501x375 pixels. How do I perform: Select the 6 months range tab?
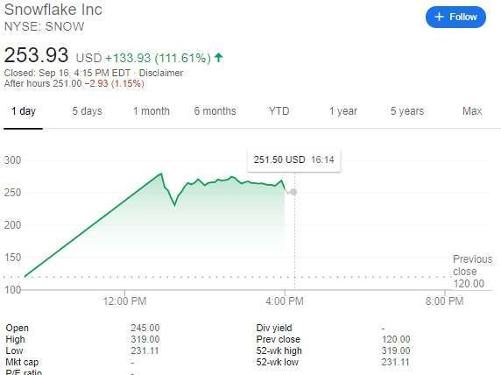[215, 111]
